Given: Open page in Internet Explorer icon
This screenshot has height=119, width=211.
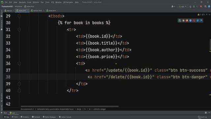Looking at the screenshot, I should click(x=197, y=20).
